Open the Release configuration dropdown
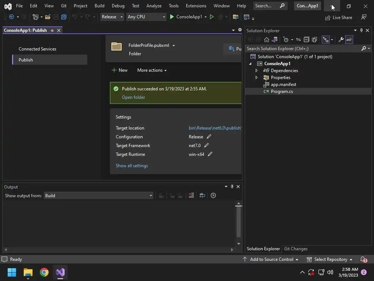This screenshot has height=281, width=374. 112,17
